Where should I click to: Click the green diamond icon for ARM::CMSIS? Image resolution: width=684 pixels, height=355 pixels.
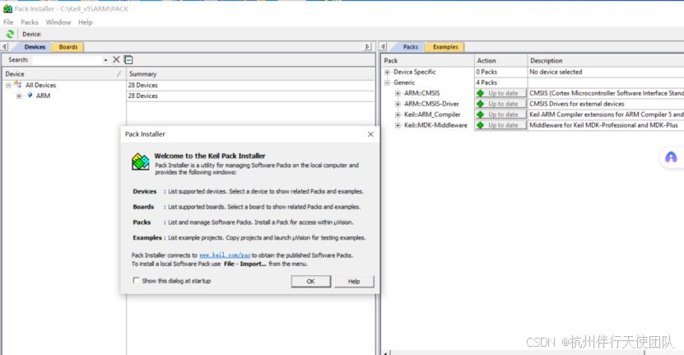coord(481,93)
